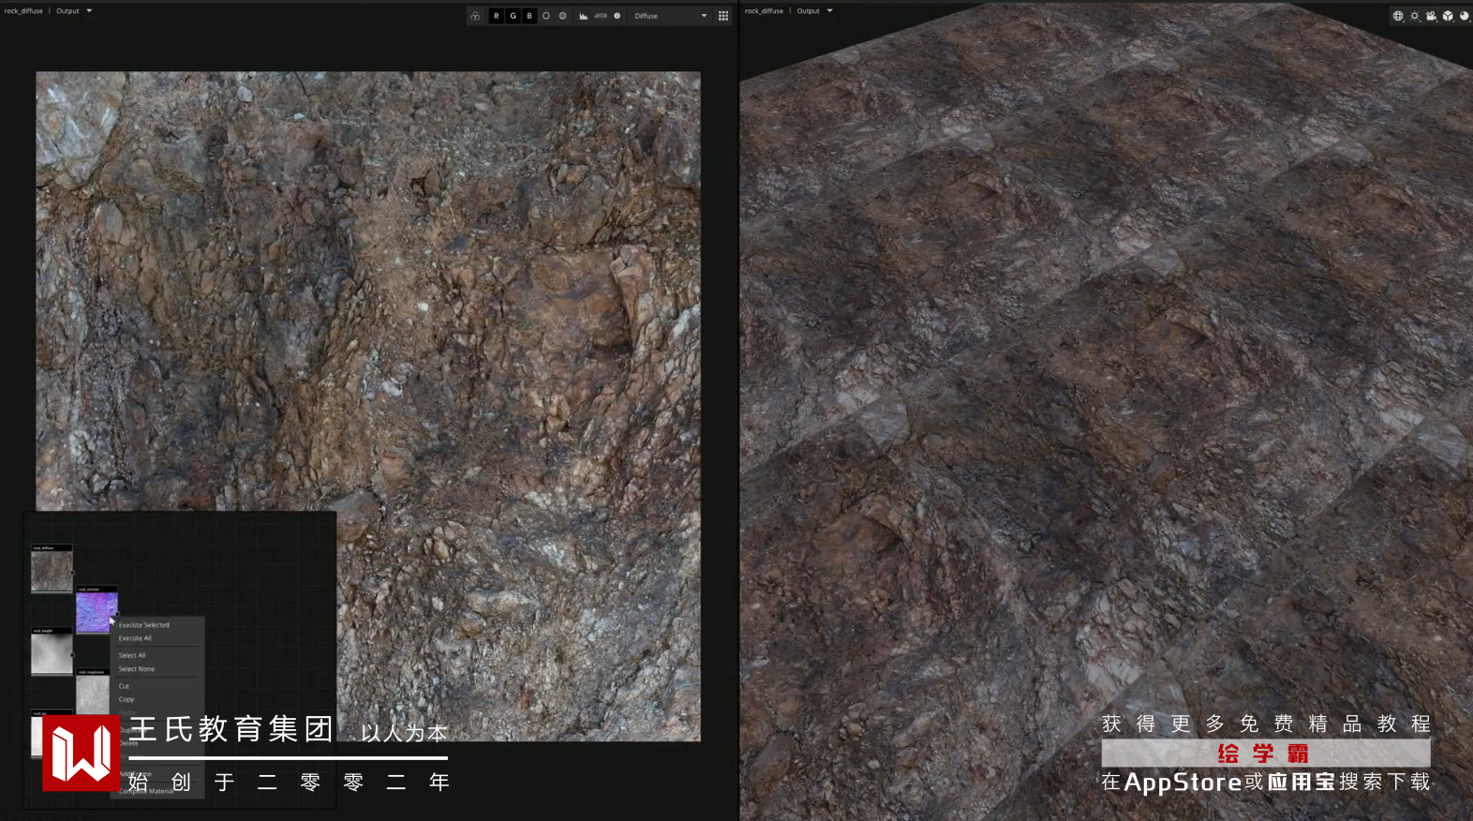
Task: Open environment globe settings in 3D viewer
Action: point(1398,16)
